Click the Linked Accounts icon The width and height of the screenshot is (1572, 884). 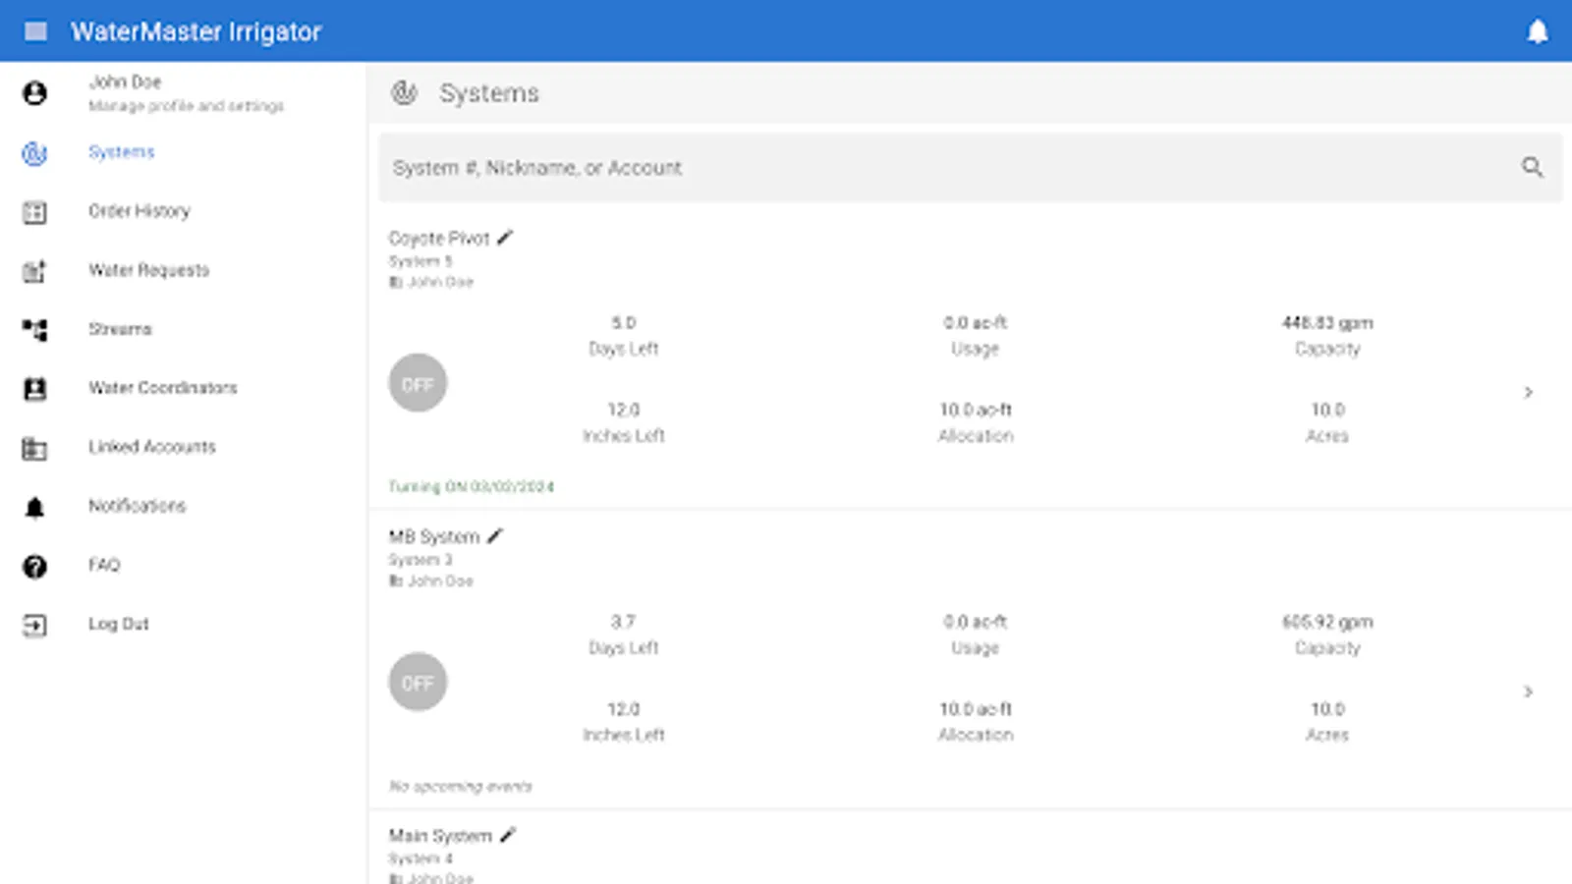click(34, 448)
